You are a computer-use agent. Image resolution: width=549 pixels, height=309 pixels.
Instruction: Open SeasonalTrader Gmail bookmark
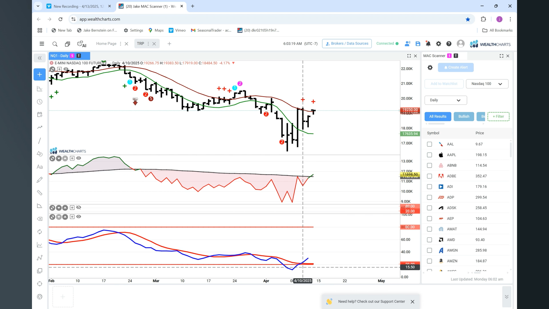211,30
